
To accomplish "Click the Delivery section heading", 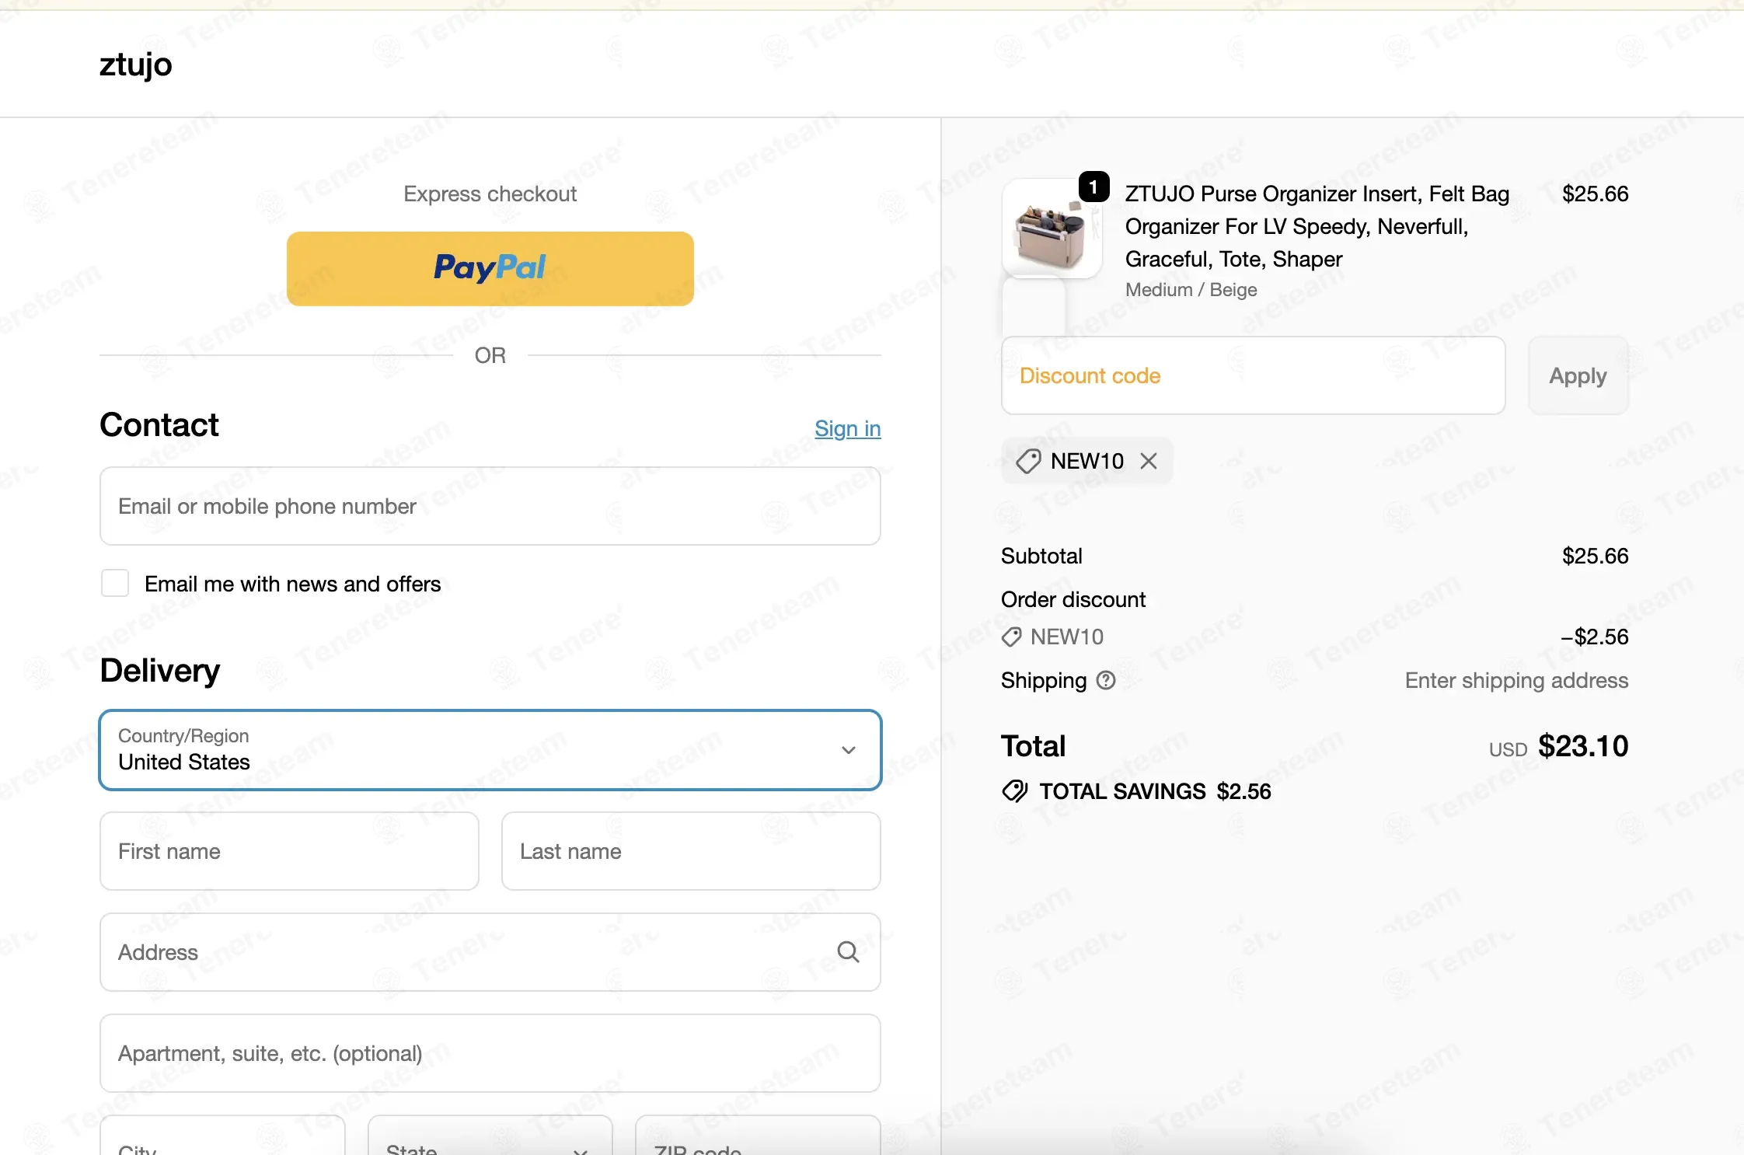I will click(x=160, y=670).
